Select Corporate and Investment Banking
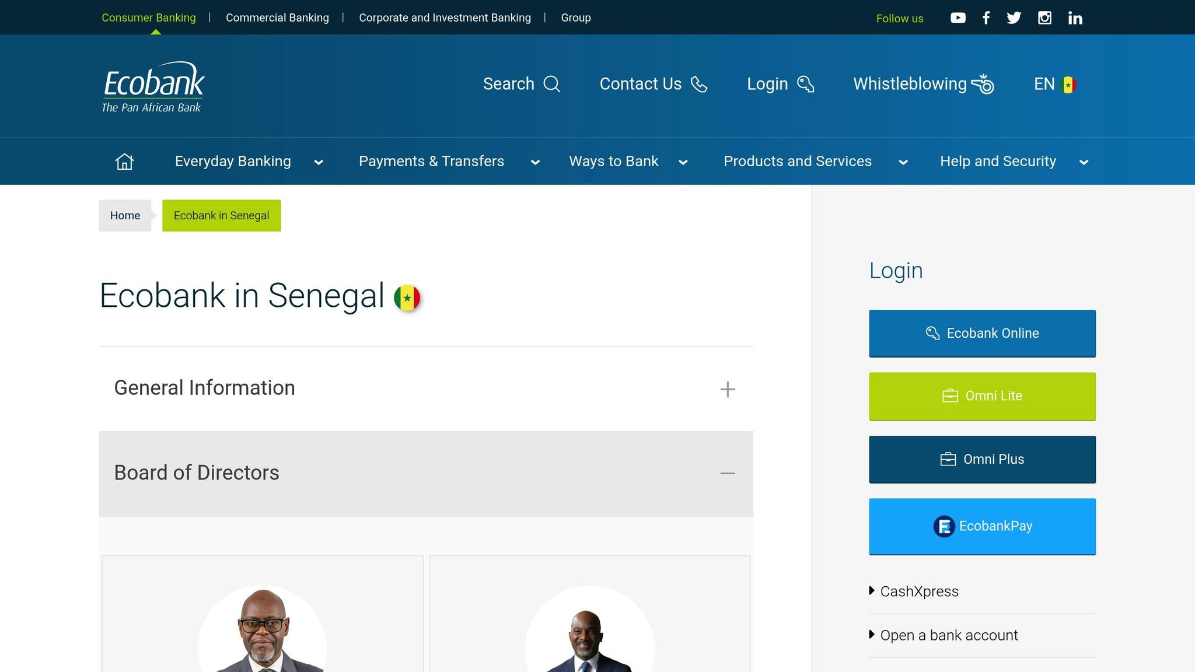Viewport: 1195px width, 672px height. (x=445, y=17)
